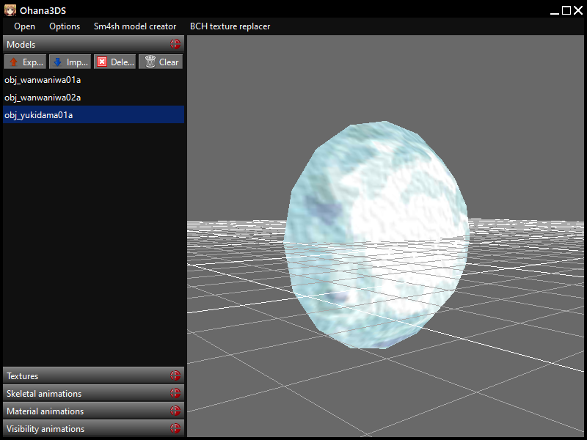Screen dimensions: 587x440
Task: Expand the Skeletal animations panel
Action: tap(175, 394)
